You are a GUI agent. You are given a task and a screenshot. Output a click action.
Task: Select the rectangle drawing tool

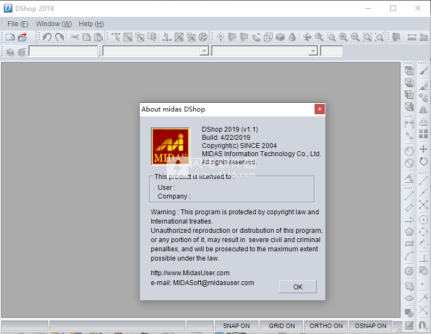pos(409,244)
